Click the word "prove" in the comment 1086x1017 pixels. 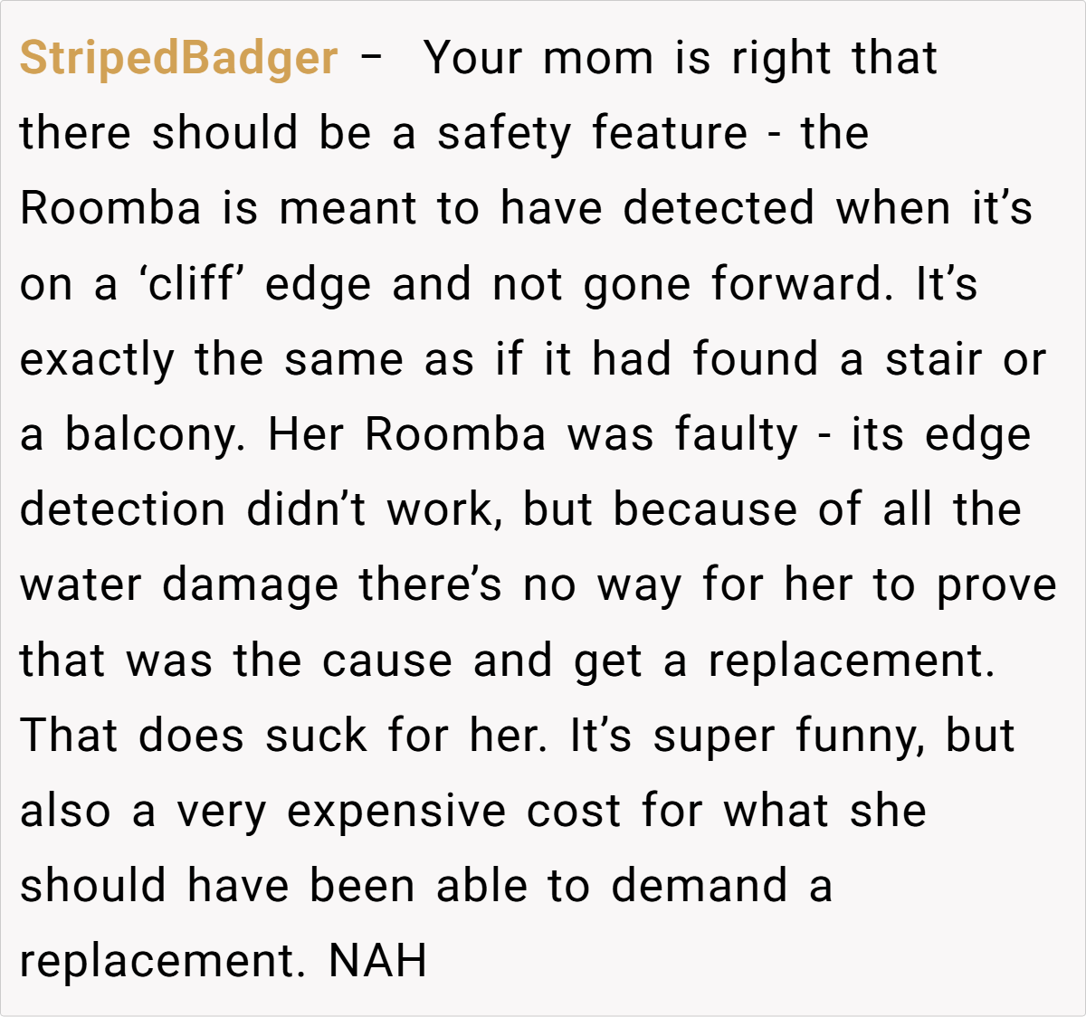[995, 585]
